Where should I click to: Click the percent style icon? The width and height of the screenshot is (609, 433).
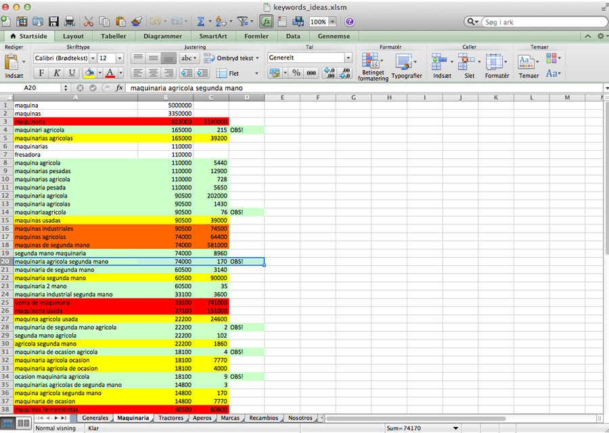296,73
